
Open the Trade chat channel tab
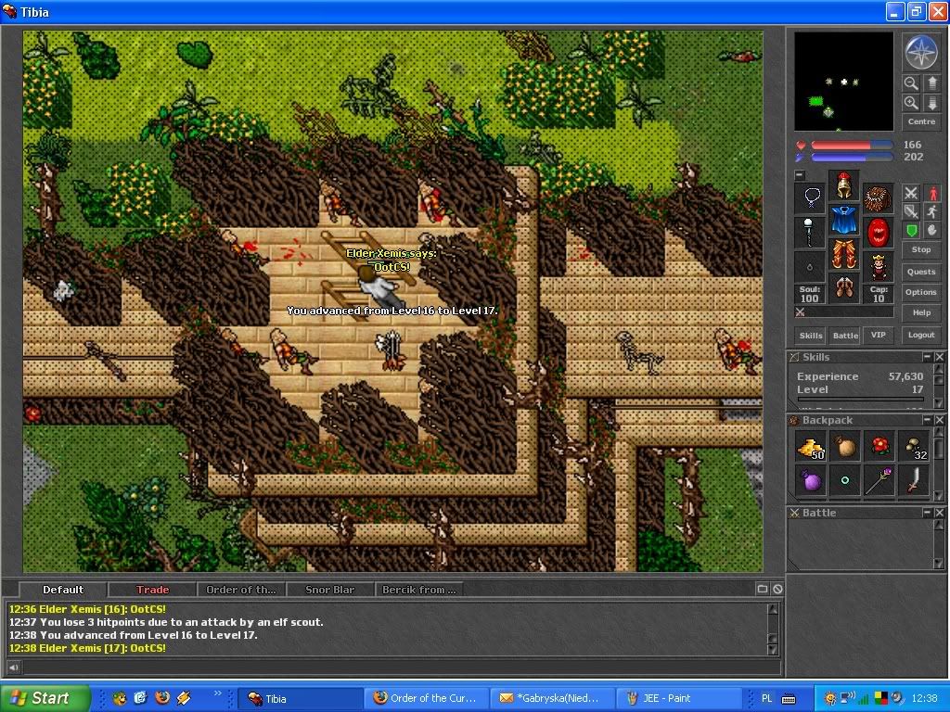tap(152, 590)
